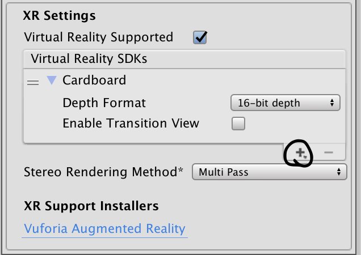The height and width of the screenshot is (255, 361).
Task: Click the Cardboard row drag handle
Action: 33,82
